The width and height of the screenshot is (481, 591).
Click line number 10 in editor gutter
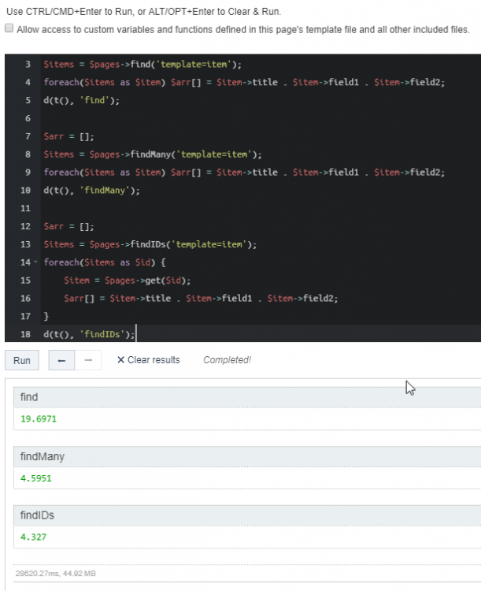pyautogui.click(x=26, y=190)
